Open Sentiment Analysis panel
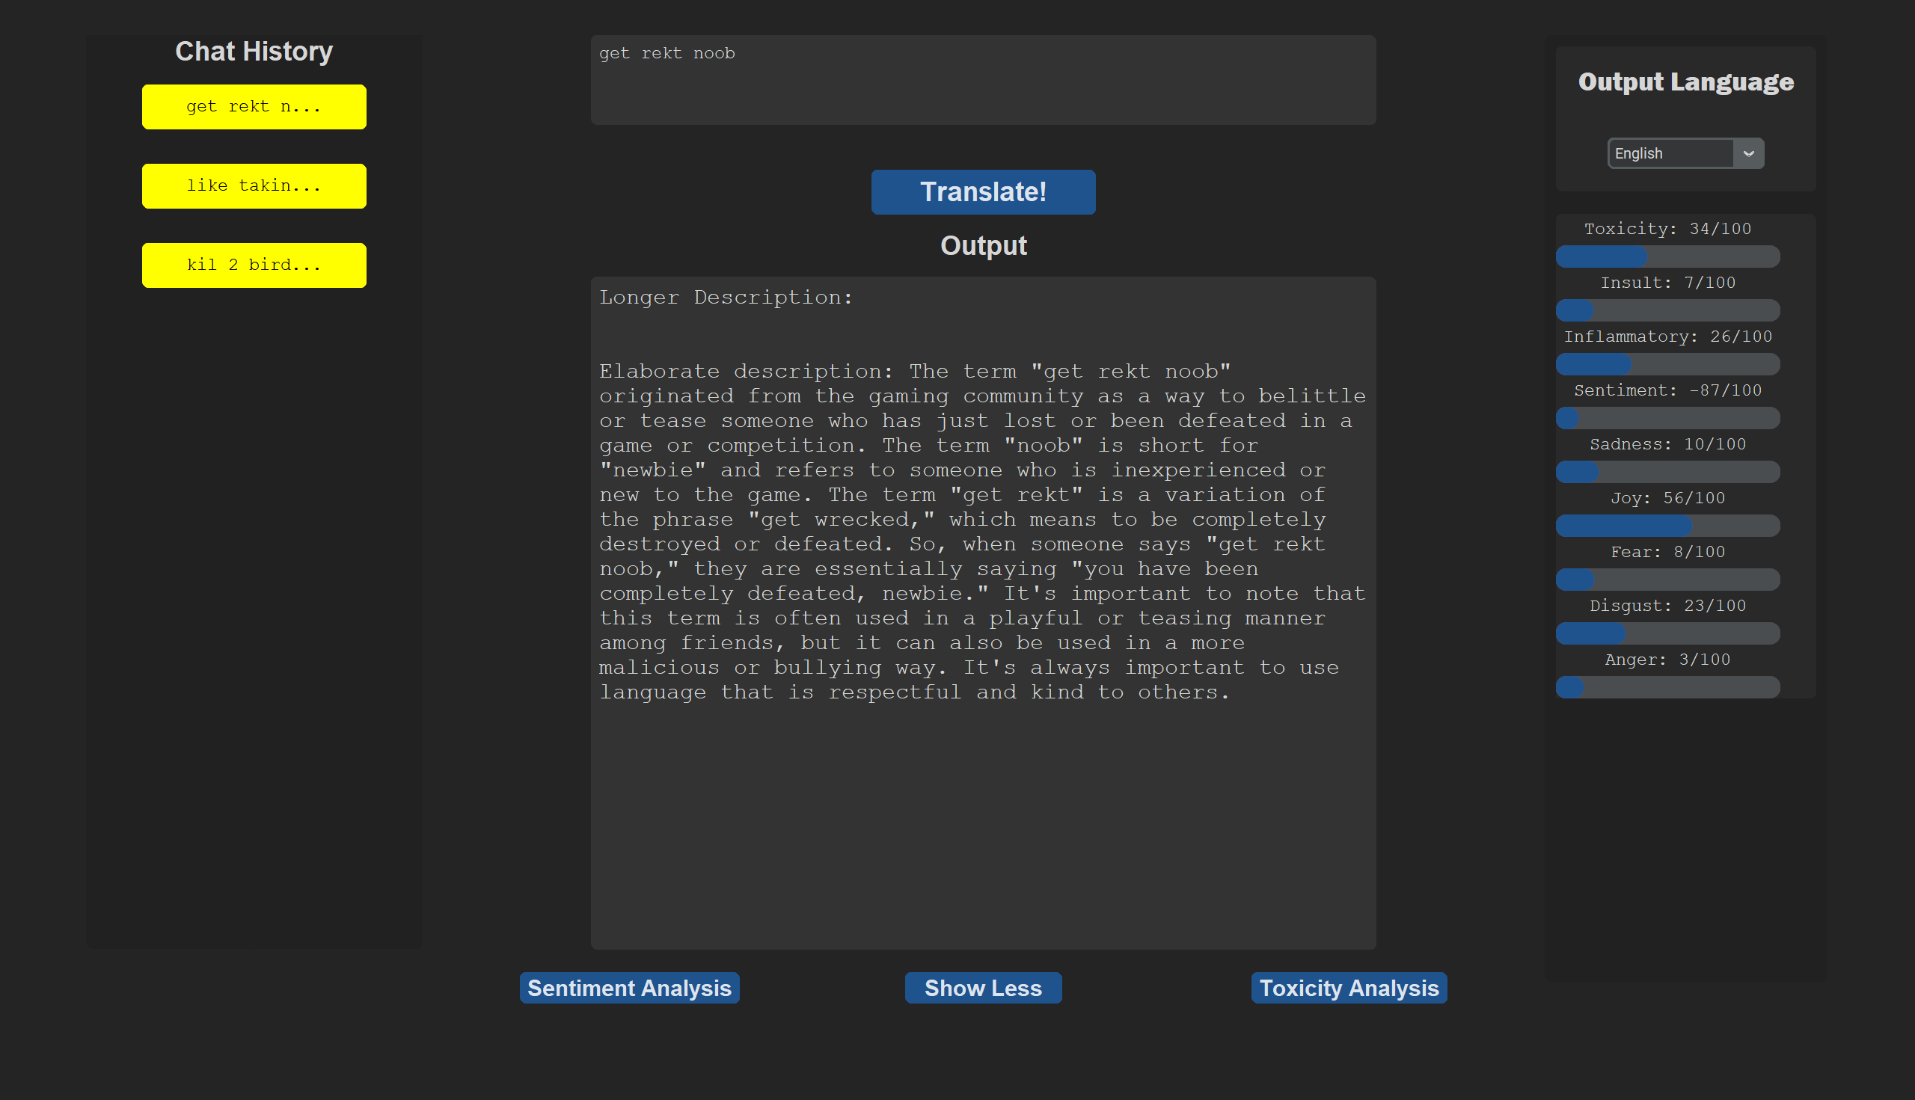The height and width of the screenshot is (1100, 1915). [x=629, y=987]
